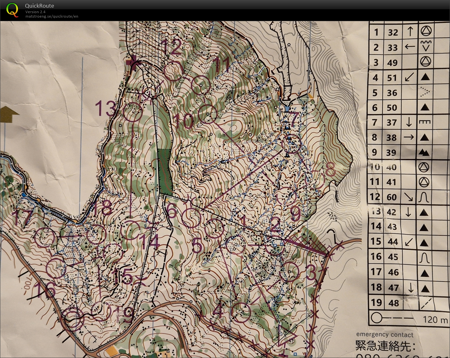Viewport: 450px width, 358px height.
Task: Select code 48 in description row 19
Action: [393, 303]
